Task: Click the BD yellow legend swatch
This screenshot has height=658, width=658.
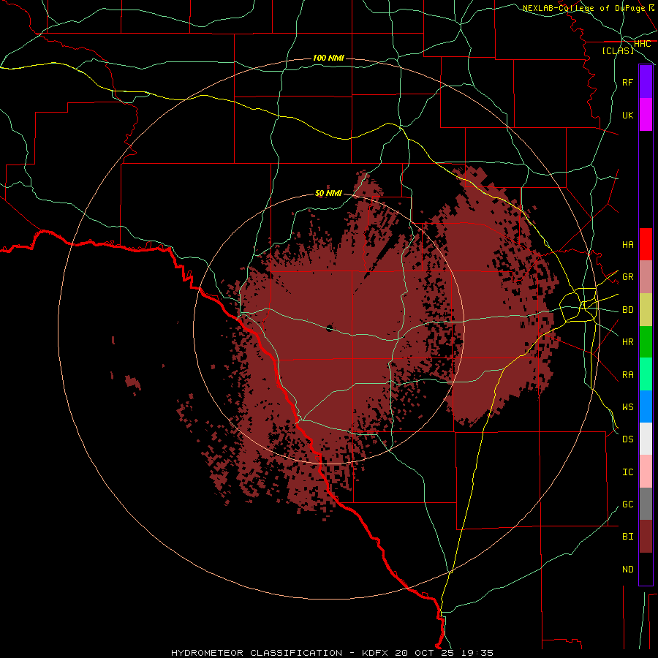Action: tap(646, 310)
